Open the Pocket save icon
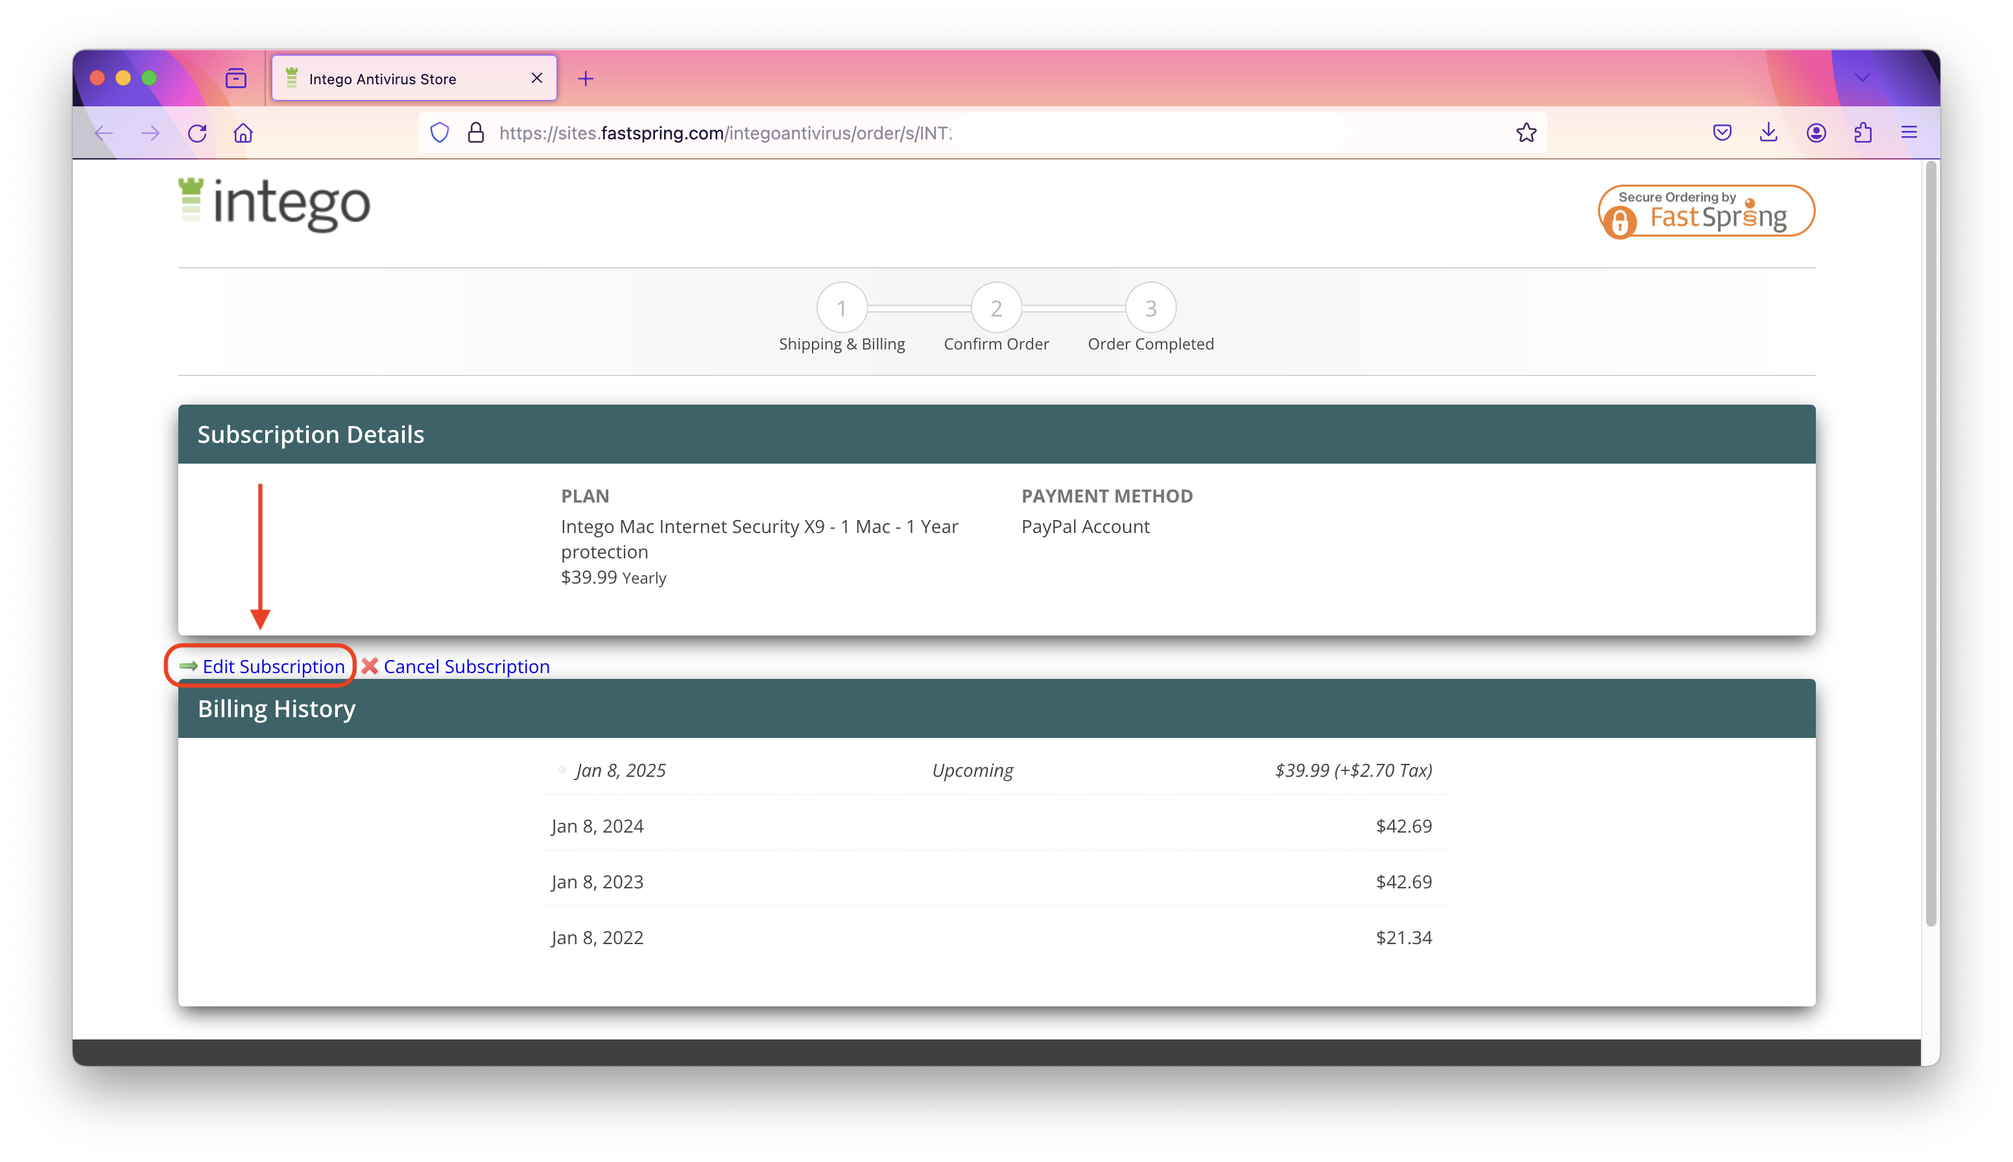Image resolution: width=2013 pixels, height=1162 pixels. click(x=1722, y=132)
